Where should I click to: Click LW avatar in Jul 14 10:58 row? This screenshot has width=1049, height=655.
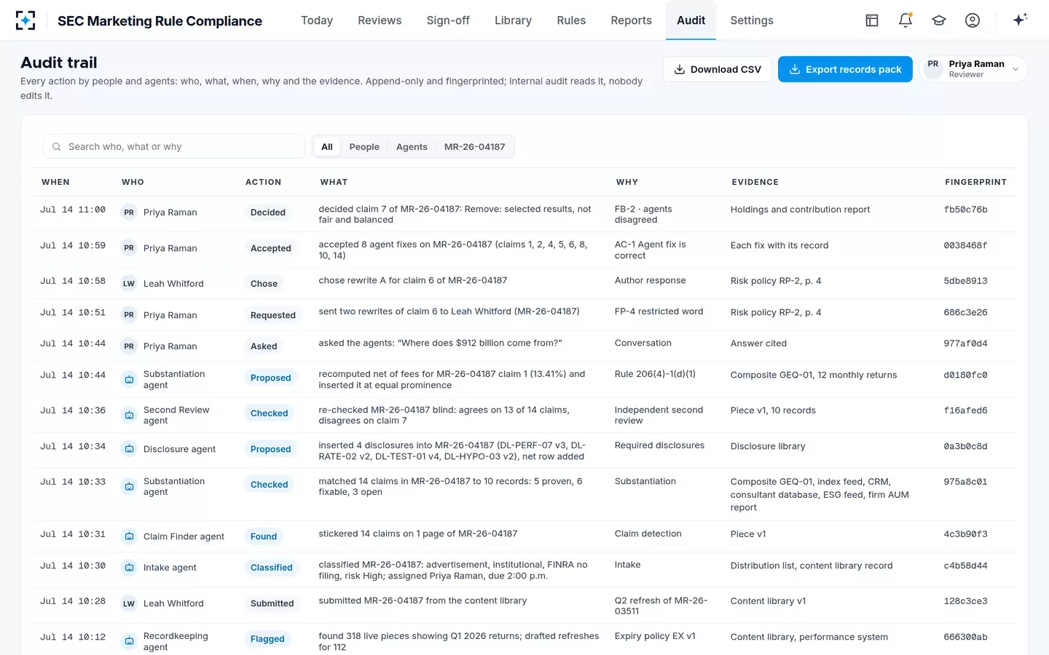pyautogui.click(x=129, y=284)
